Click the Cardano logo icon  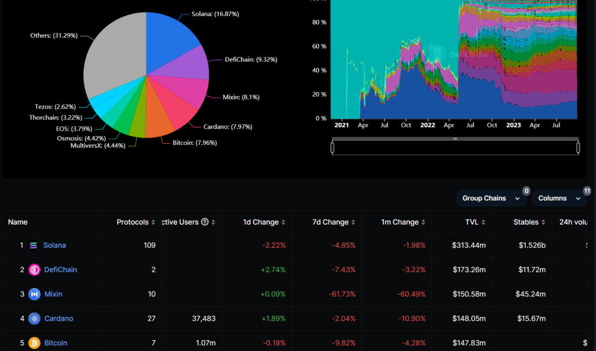(34, 318)
